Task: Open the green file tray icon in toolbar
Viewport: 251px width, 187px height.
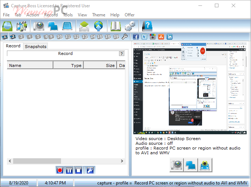Action: point(7,26)
